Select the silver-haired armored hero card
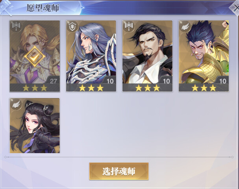Viewport: 239px width, 189px height. 91,56
